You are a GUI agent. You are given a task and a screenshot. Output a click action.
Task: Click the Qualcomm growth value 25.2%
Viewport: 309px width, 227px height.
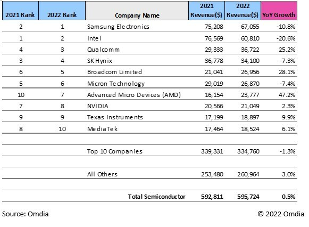(287, 50)
